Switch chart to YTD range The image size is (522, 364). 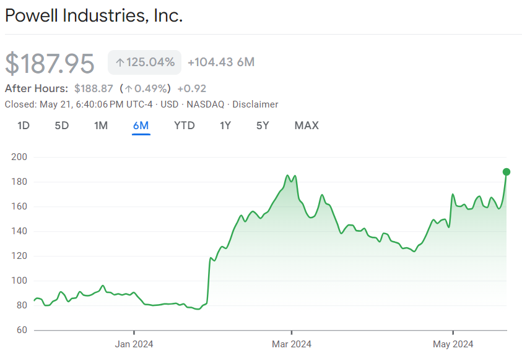185,125
